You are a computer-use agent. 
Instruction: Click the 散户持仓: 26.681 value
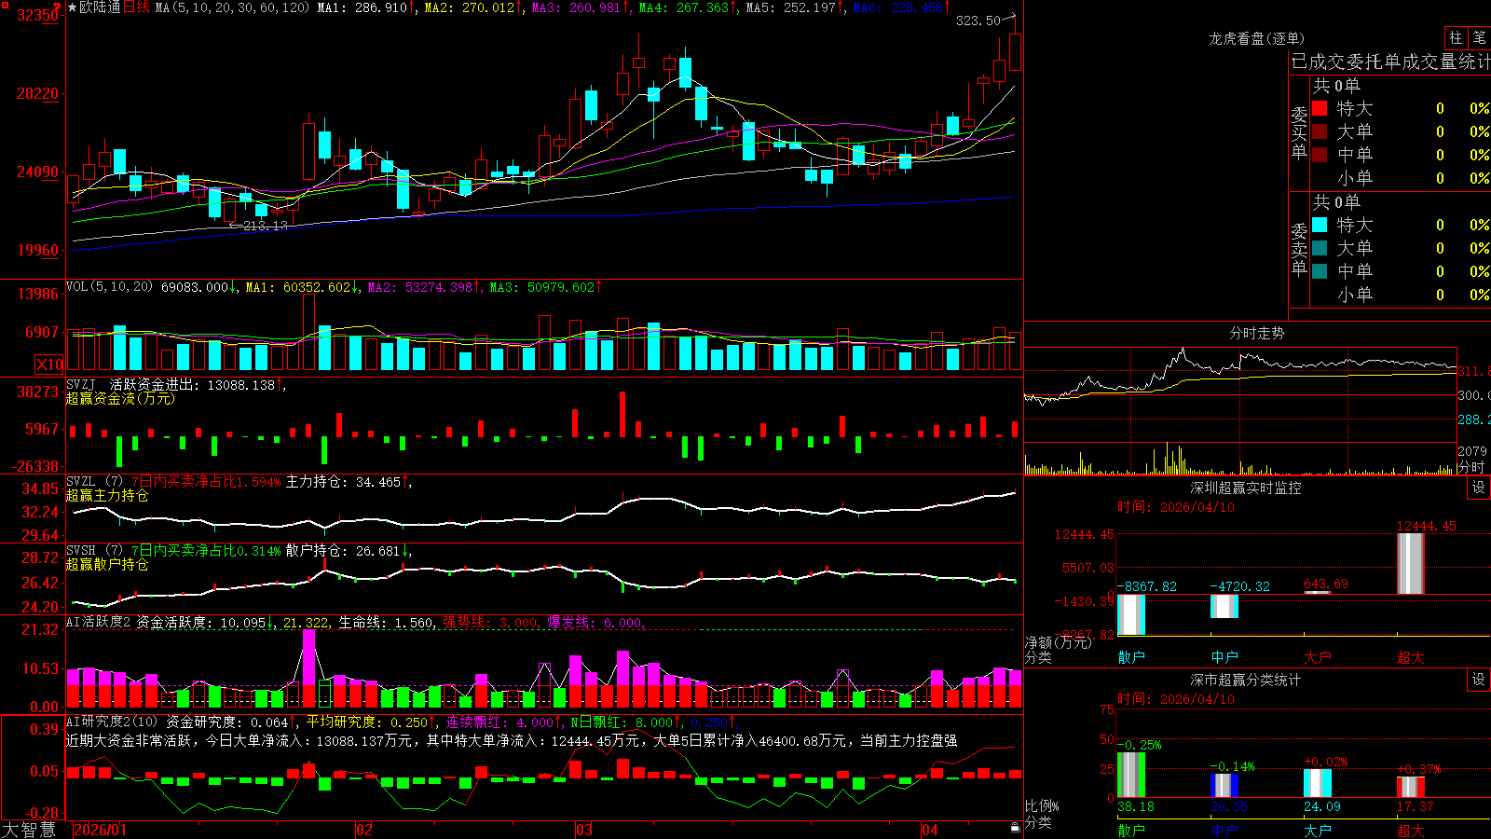pyautogui.click(x=349, y=551)
